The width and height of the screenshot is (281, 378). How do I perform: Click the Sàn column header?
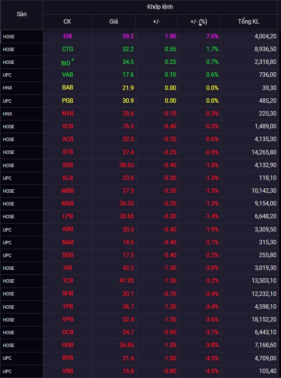point(22,14)
